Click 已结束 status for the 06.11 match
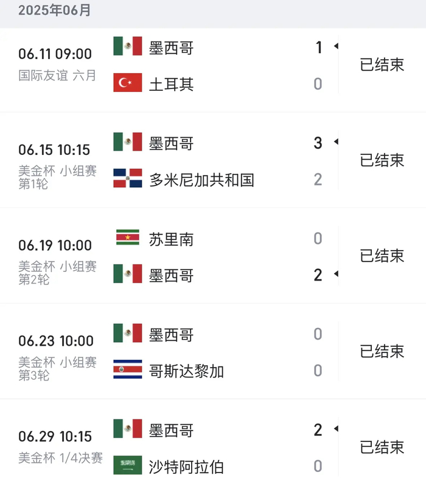This screenshot has width=426, height=489. (382, 65)
